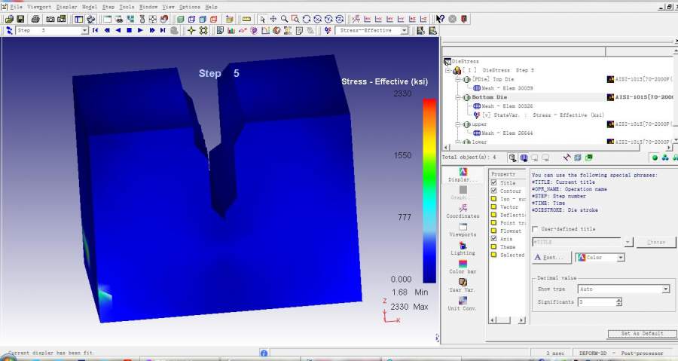The width and height of the screenshot is (678, 361).
Task: Open the Step selection dropdown
Action: (x=84, y=31)
